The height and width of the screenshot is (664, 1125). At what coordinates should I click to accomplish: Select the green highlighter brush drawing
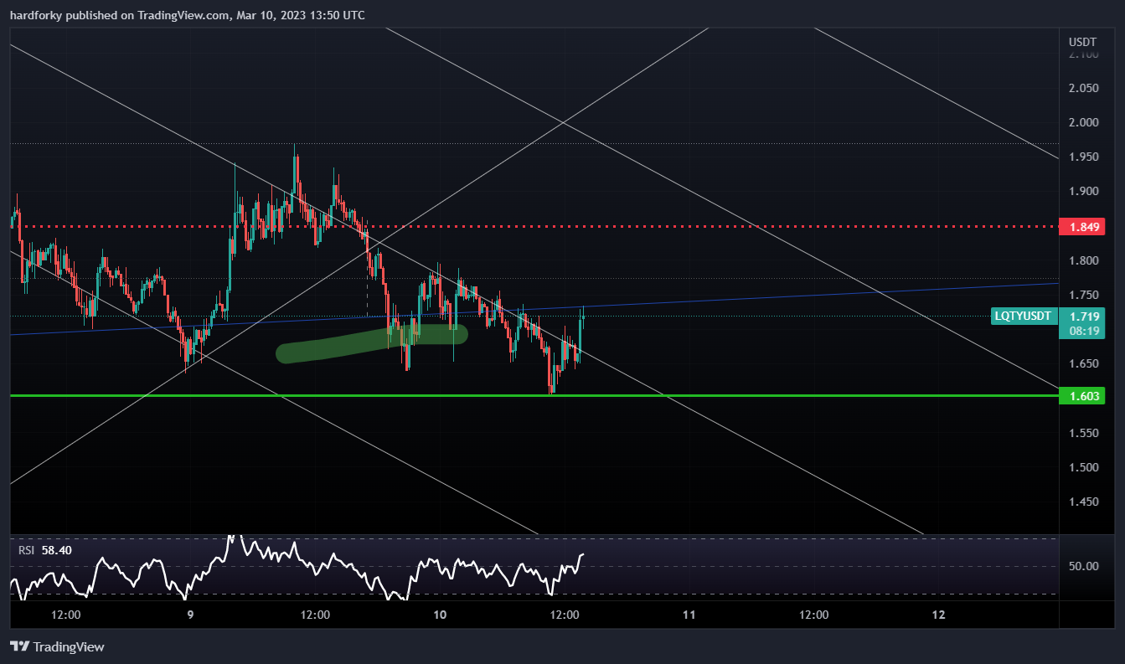coord(372,343)
